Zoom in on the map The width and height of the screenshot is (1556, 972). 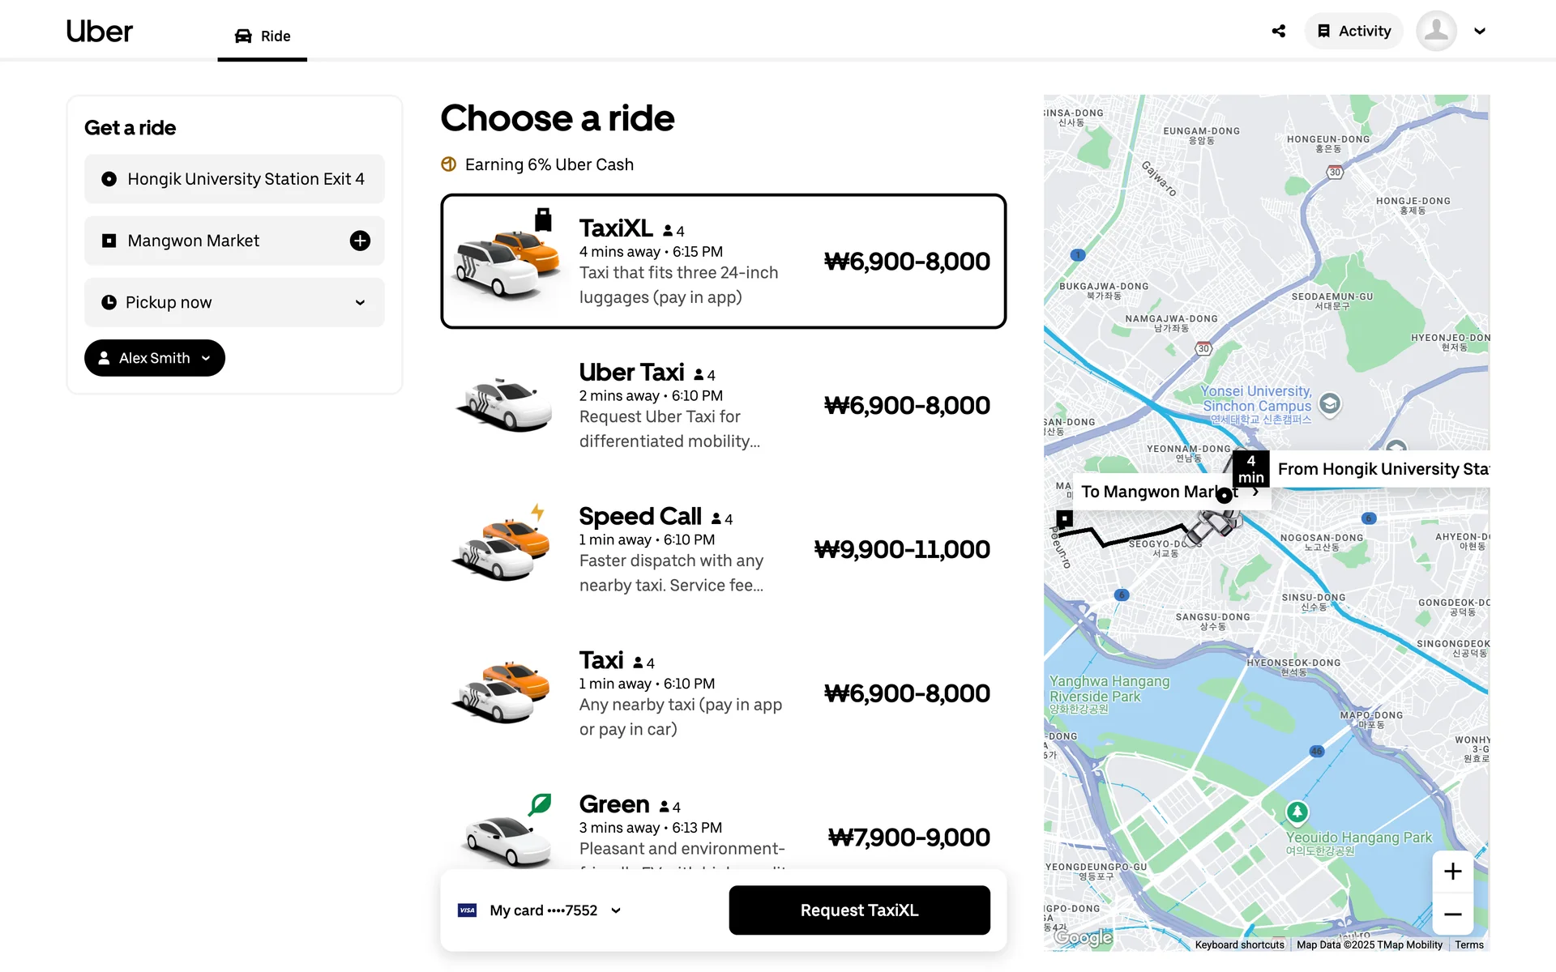(1452, 872)
